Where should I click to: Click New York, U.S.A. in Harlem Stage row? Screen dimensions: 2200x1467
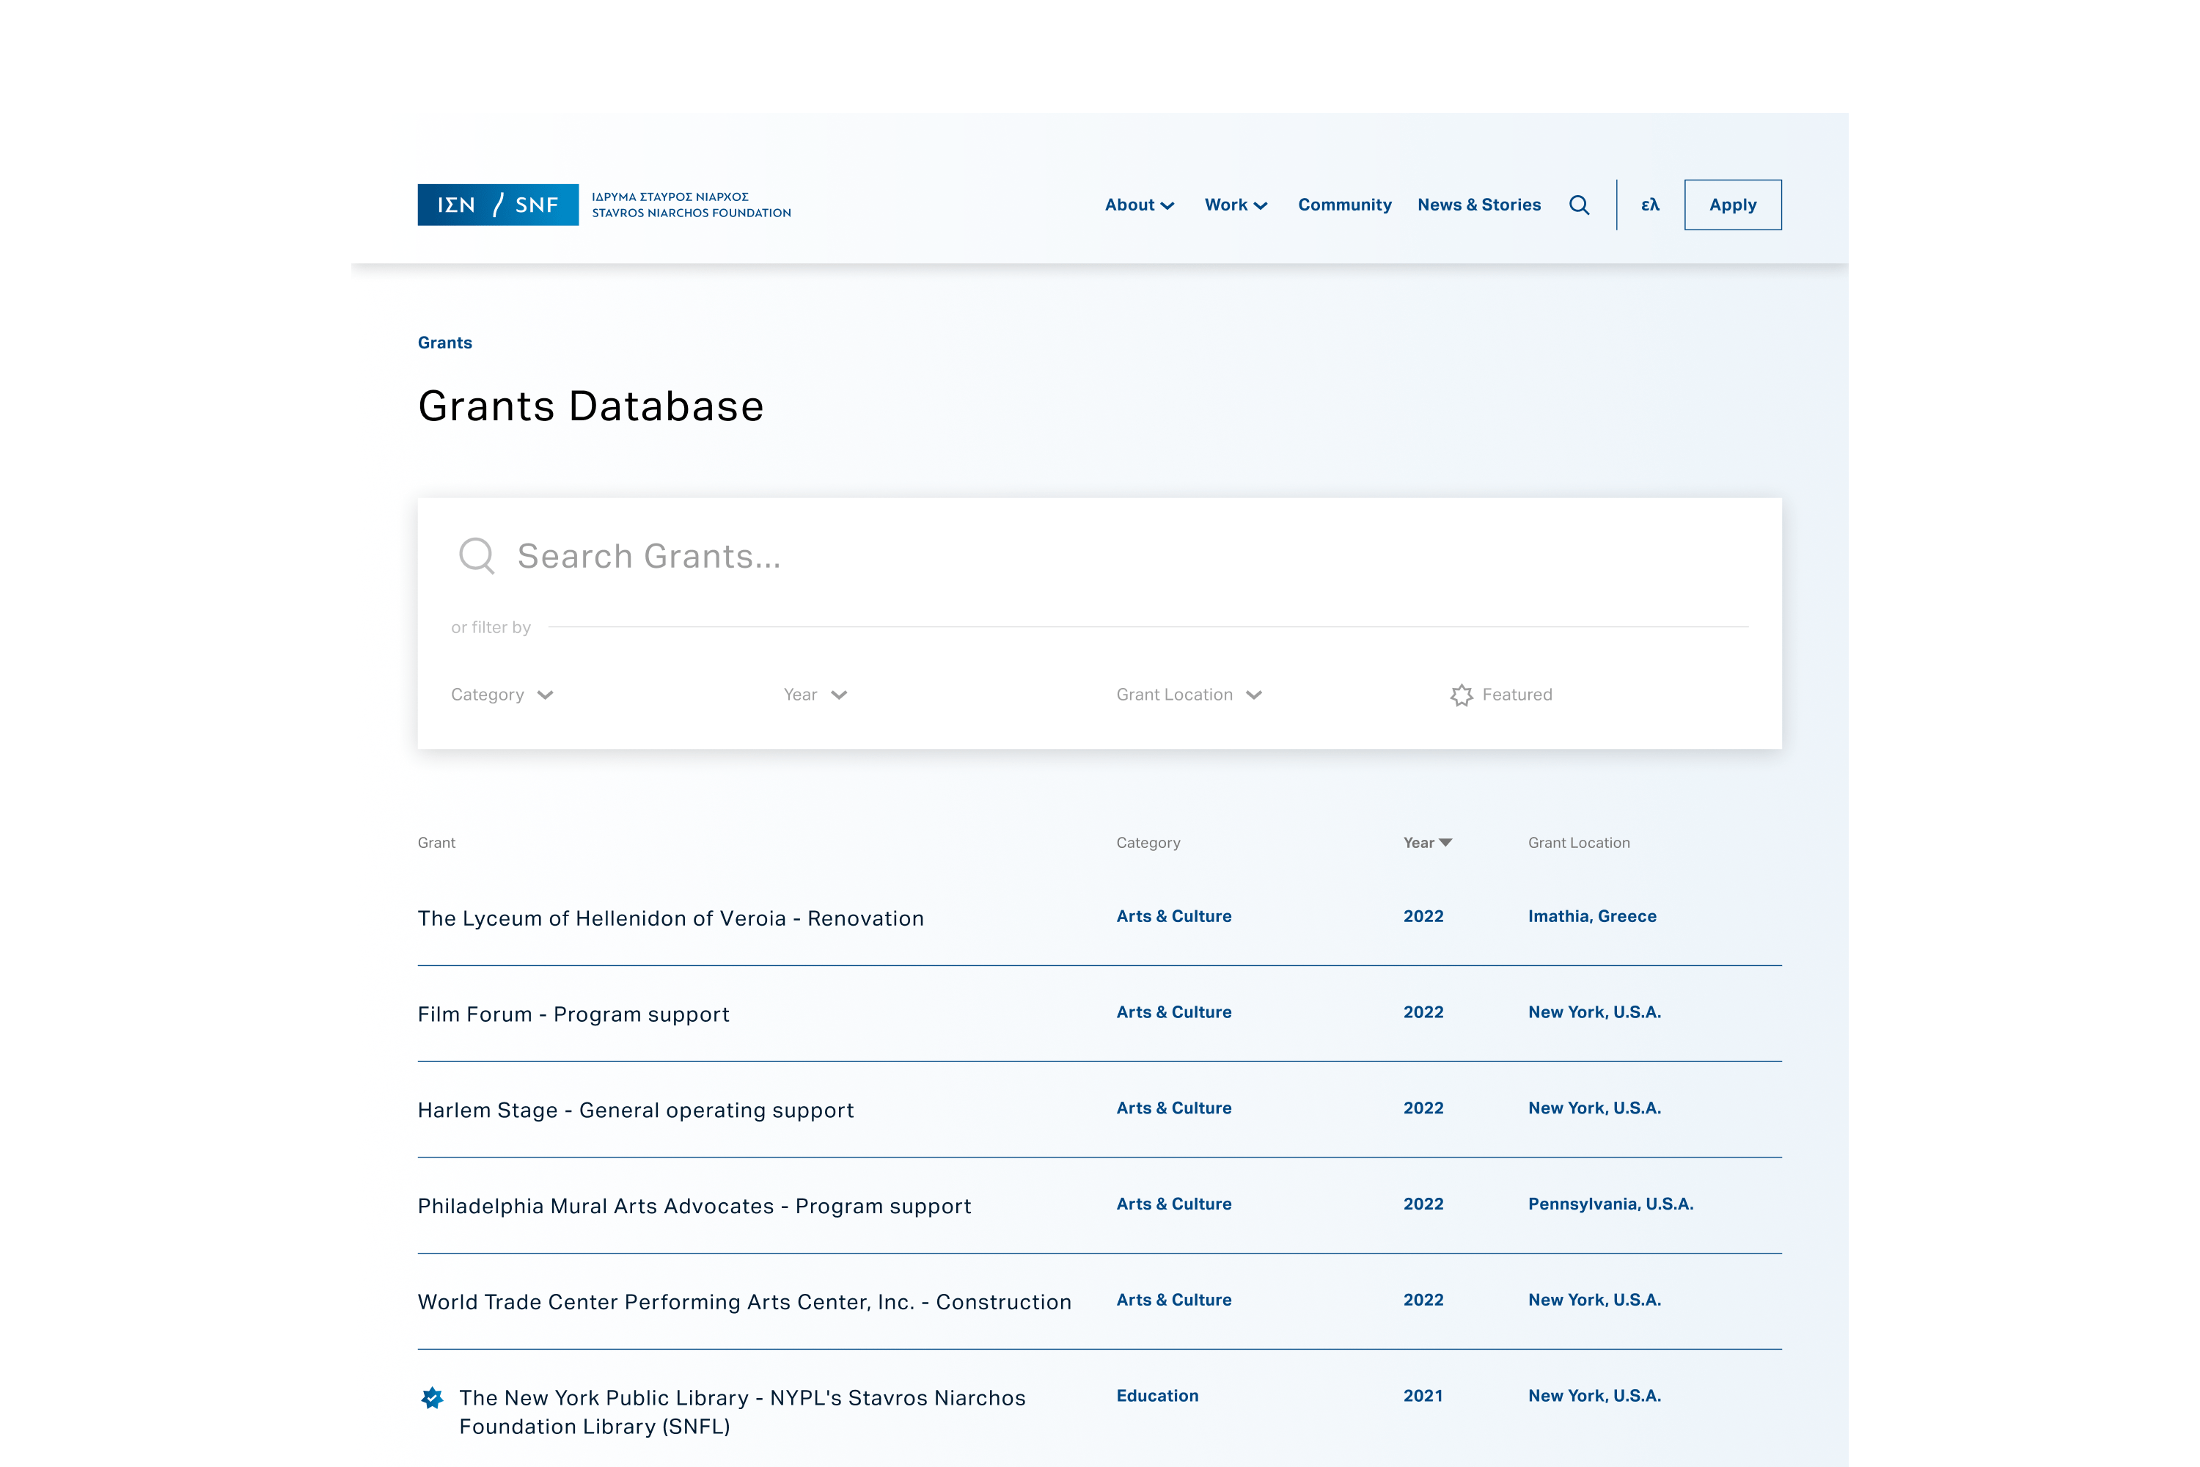tap(1594, 1108)
